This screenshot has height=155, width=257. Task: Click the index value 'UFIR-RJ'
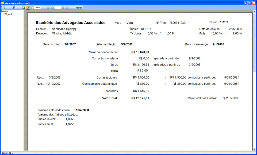click(x=147, y=29)
